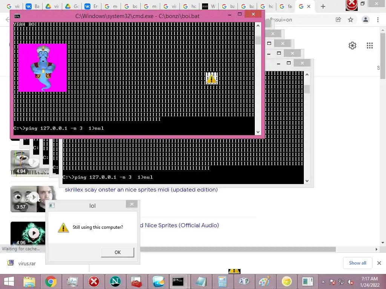Close the active Chrome tab
Viewport: 386px width, 289px height.
point(309,6)
